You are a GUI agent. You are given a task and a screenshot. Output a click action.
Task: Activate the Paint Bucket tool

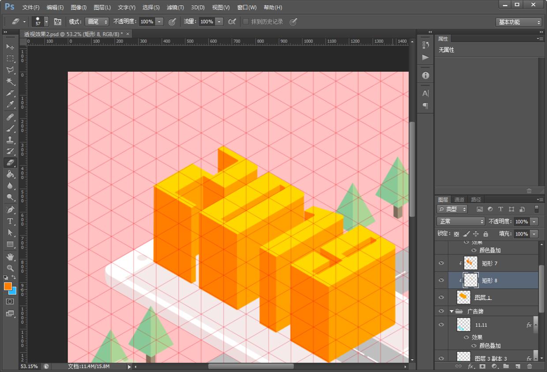pos(10,174)
